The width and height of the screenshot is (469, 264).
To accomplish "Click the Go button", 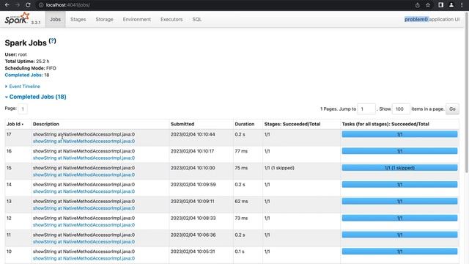I will coord(452,109).
